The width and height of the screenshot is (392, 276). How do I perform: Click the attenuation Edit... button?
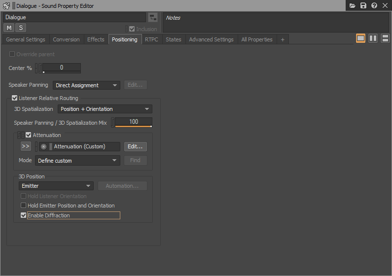(x=135, y=146)
